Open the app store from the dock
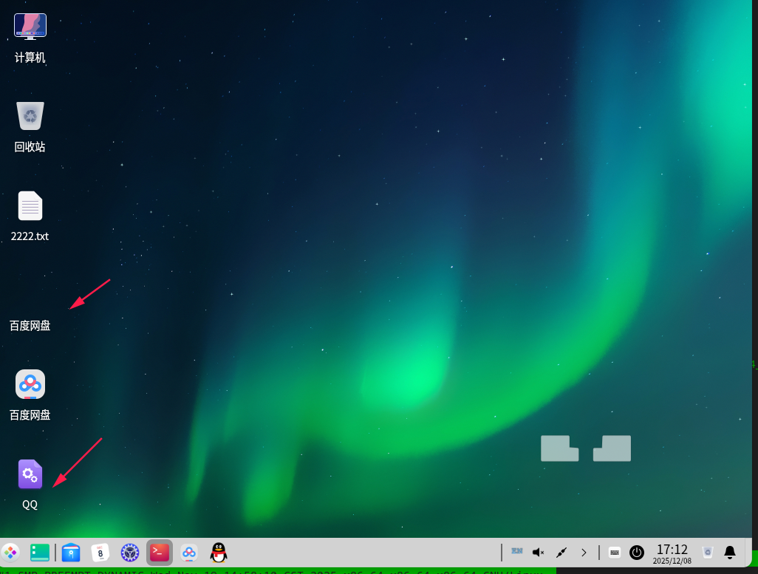 pyautogui.click(x=71, y=552)
